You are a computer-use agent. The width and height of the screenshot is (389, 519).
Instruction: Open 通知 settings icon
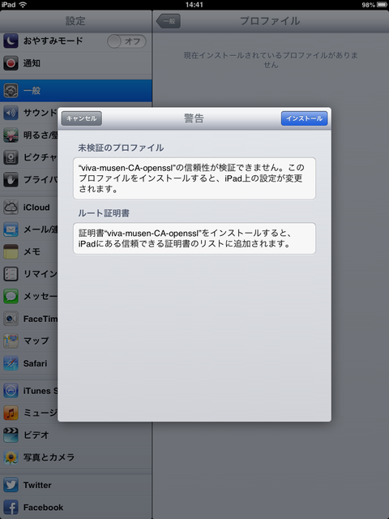(x=11, y=63)
